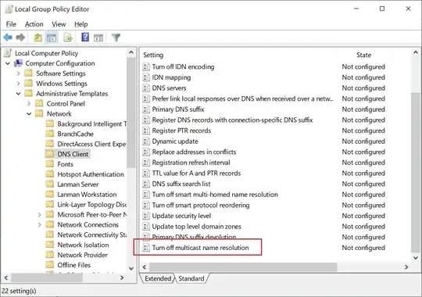This screenshot has width=422, height=297.
Task: Click the settings list vertical scrollbar thumb
Action: [416, 172]
